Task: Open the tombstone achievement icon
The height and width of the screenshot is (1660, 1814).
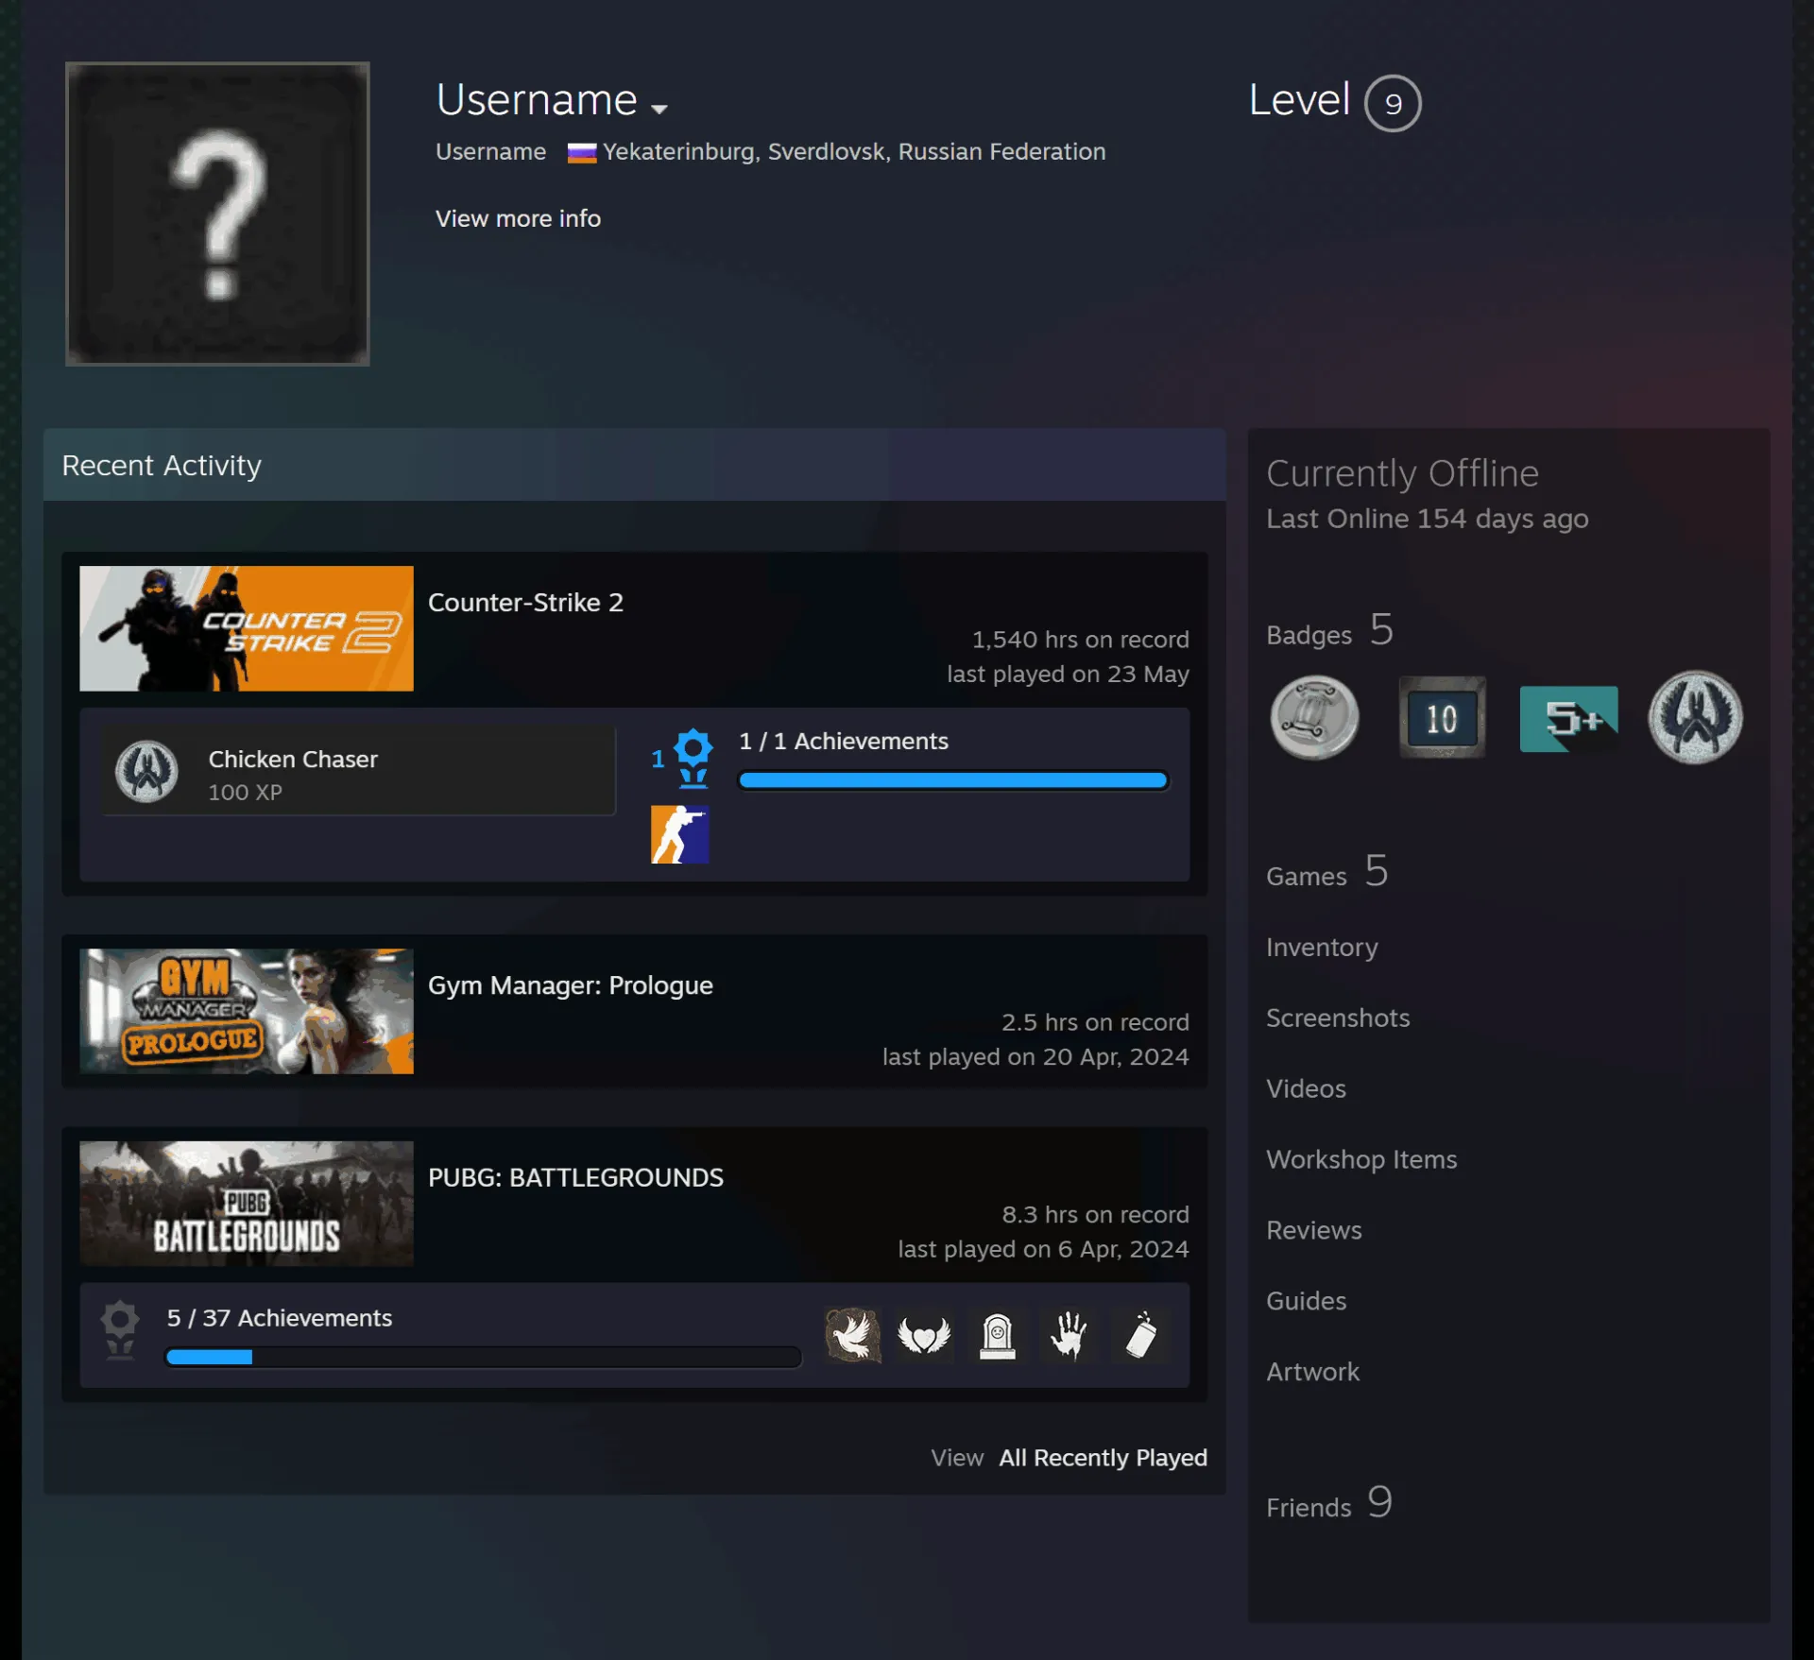Action: pos(997,1335)
